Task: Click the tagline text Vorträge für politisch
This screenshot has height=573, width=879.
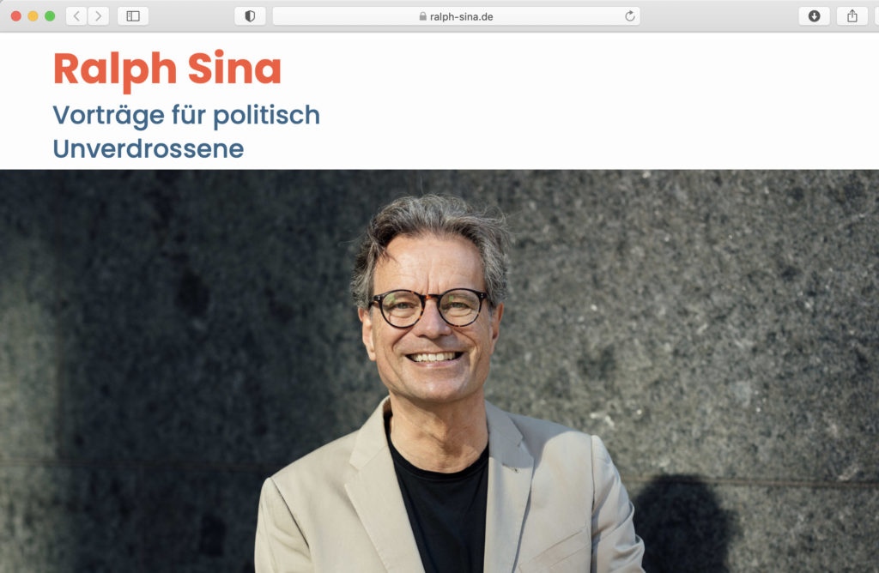Action: [x=186, y=116]
